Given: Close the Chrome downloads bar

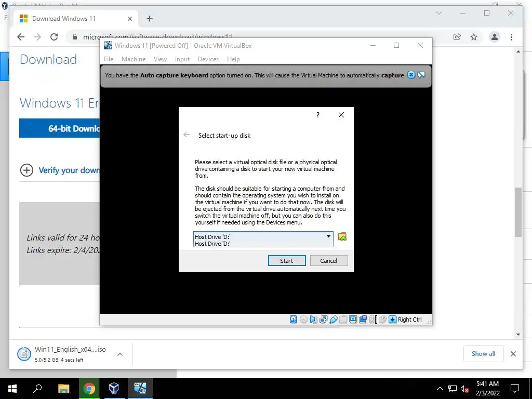Looking at the screenshot, I should [513, 354].
